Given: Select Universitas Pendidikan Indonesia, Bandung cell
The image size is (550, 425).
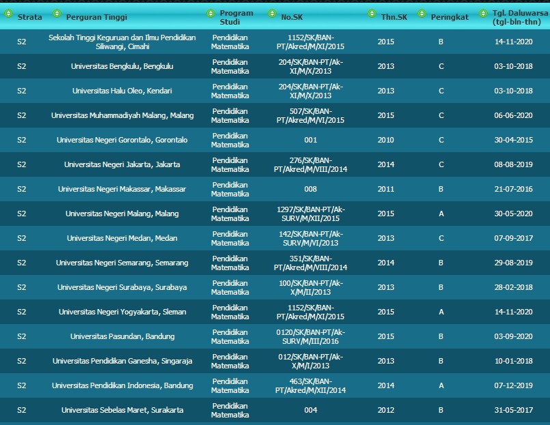Looking at the screenshot, I should click(x=122, y=385).
